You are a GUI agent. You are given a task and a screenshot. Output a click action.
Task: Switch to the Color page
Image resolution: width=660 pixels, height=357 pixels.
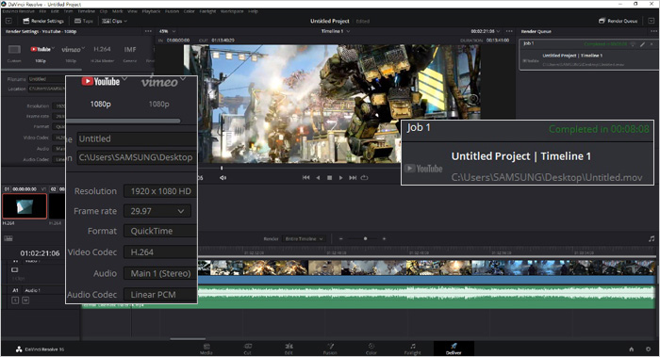371,349
